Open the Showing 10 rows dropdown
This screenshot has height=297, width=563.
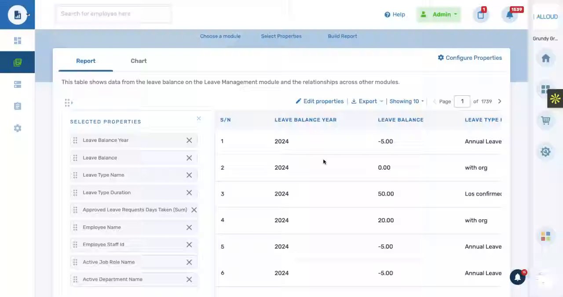pyautogui.click(x=406, y=101)
